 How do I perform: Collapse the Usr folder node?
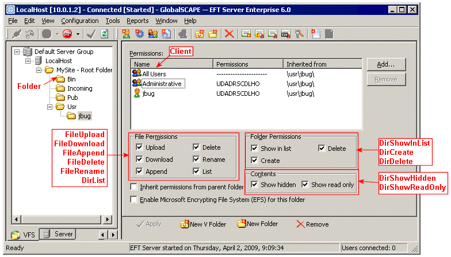(49, 107)
